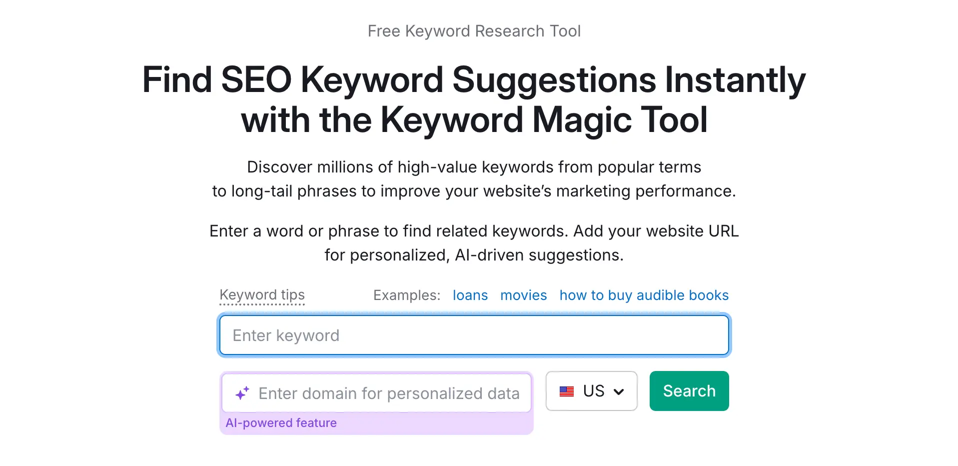Click the AI-powered feature label
958x466 pixels.
(281, 422)
